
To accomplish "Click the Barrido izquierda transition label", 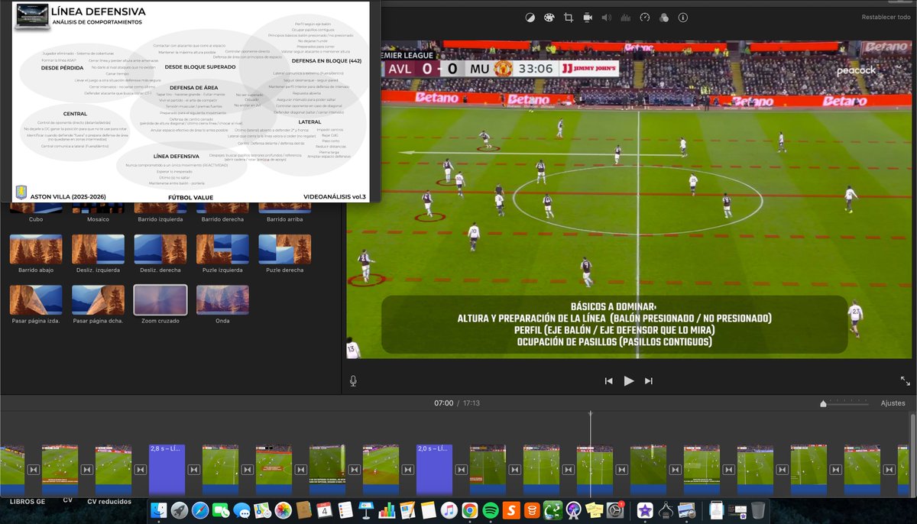I will (x=160, y=219).
